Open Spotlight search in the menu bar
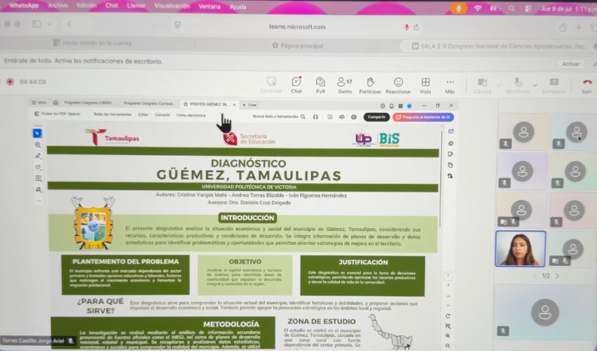Image resolution: width=597 pixels, height=351 pixels. (511, 8)
